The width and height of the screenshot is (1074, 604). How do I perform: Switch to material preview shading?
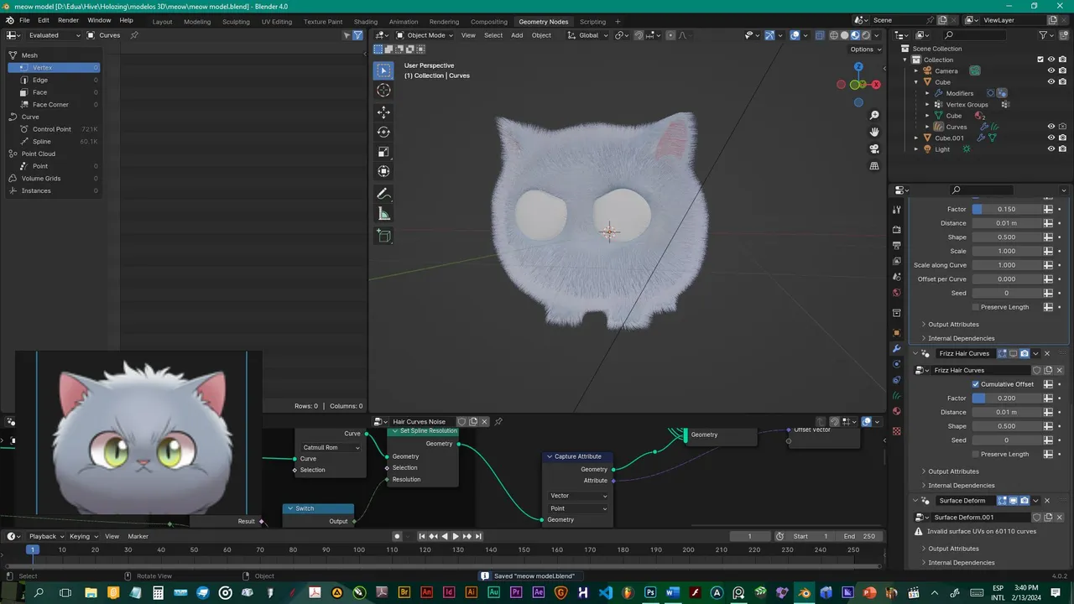tap(856, 35)
